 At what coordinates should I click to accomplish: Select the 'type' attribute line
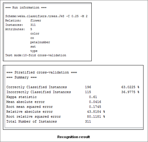click(34, 51)
